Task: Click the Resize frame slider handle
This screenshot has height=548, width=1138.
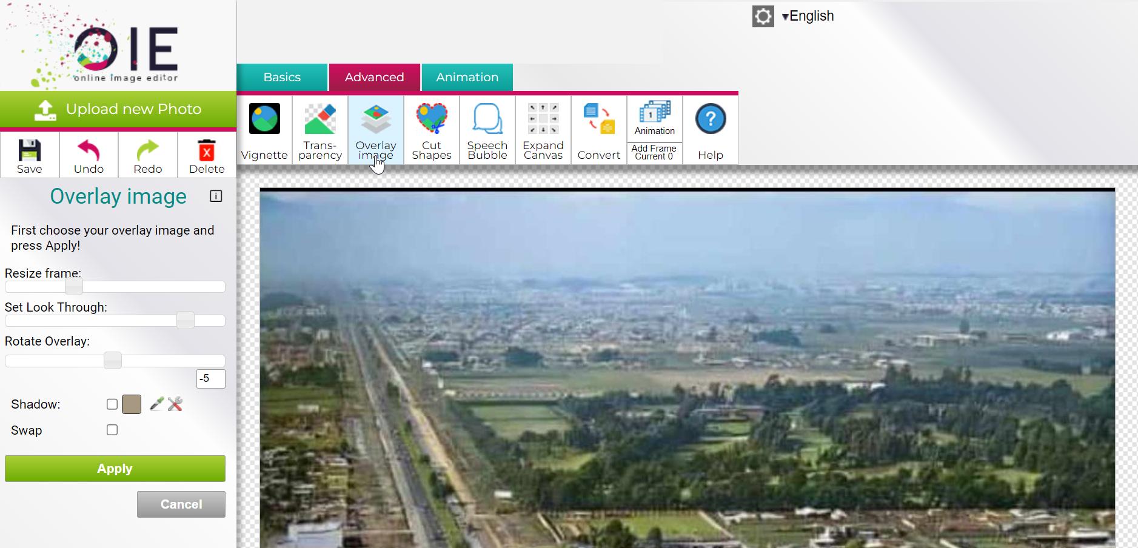Action: click(x=74, y=287)
